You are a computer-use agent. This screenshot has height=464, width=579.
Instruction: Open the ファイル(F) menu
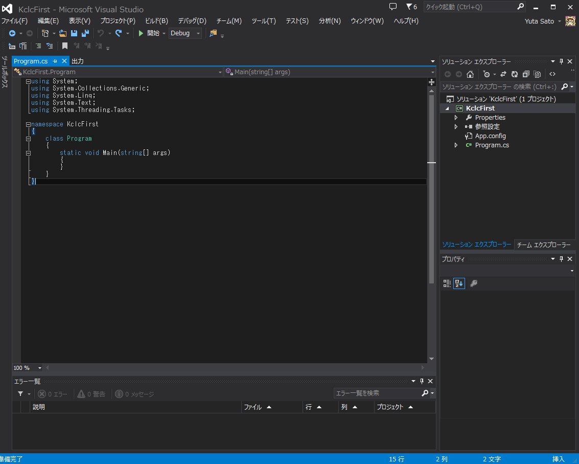coord(14,21)
